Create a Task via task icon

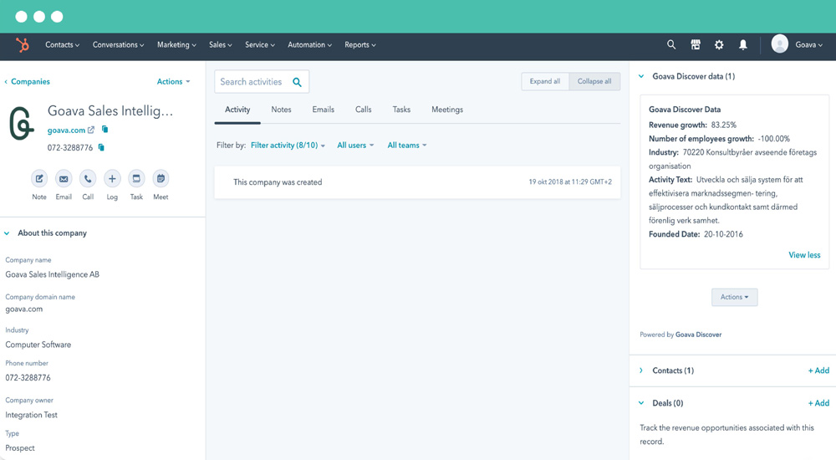point(136,179)
